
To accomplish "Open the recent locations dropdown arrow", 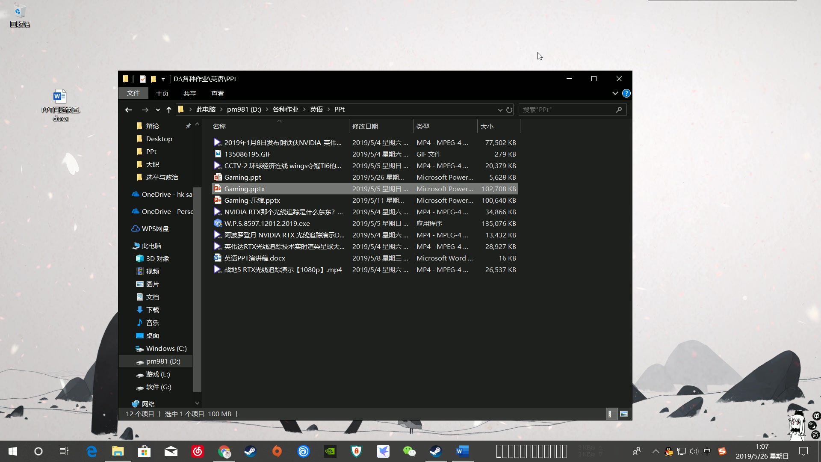I will (x=158, y=110).
